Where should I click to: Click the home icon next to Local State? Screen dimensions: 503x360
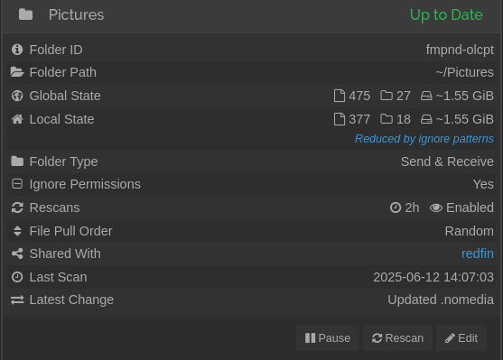click(x=17, y=119)
